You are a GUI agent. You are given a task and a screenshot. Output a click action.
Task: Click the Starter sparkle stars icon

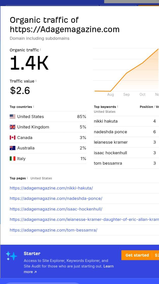point(12,256)
